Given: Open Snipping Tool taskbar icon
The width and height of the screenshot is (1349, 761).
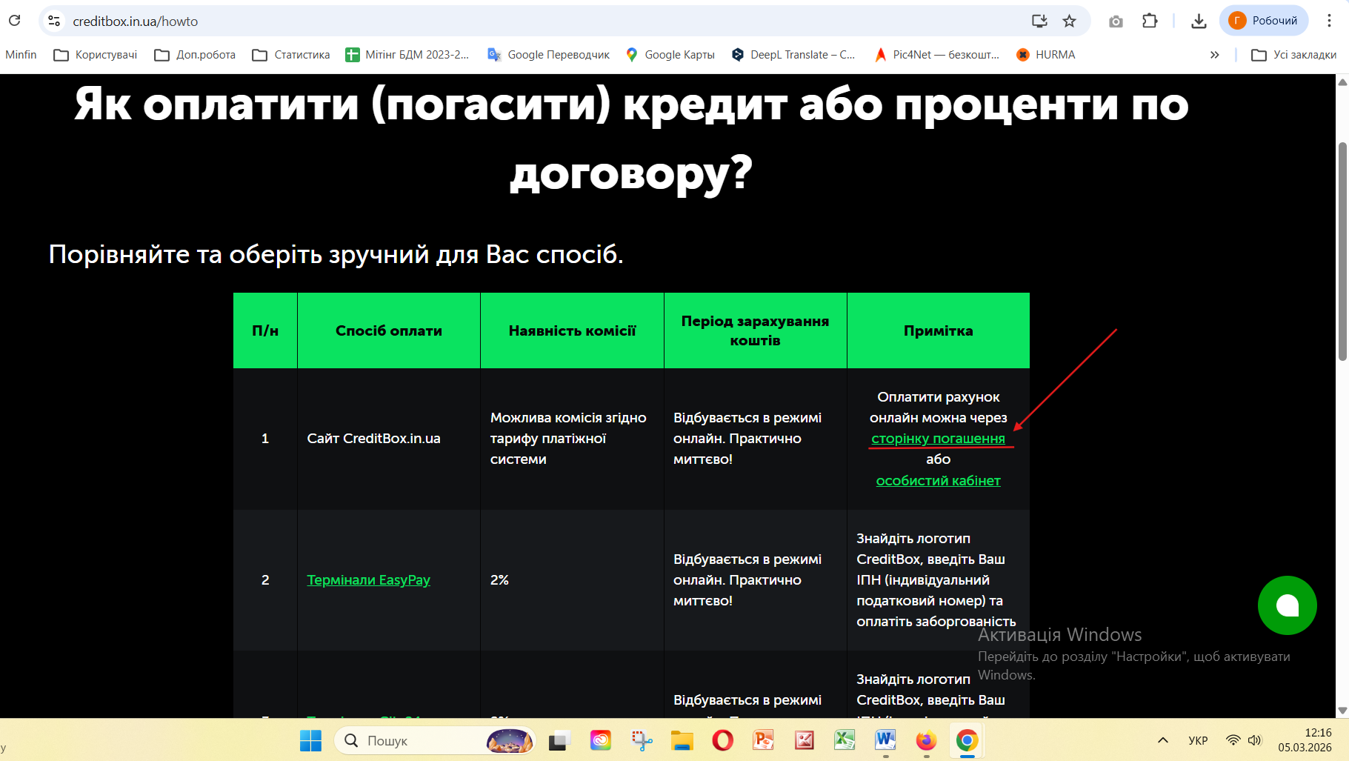Looking at the screenshot, I should pos(642,740).
